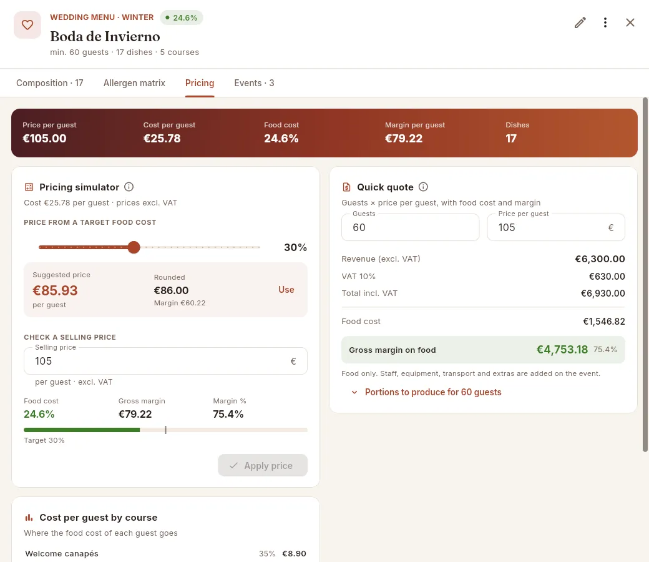Expand Portions to produce for 60 guests
The height and width of the screenshot is (562, 649).
[426, 392]
